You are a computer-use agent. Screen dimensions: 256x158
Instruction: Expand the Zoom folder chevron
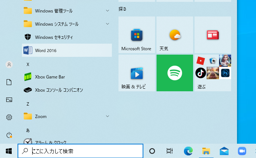[108, 116]
